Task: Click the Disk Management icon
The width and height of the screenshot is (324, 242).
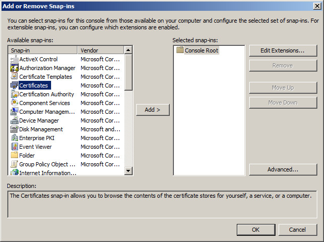Action: pyautogui.click(x=14, y=129)
